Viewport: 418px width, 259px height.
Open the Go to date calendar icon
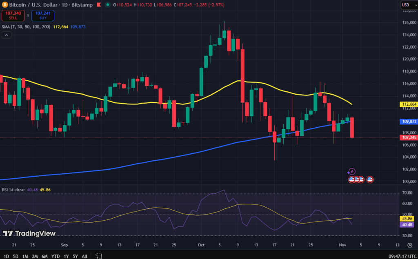click(99, 256)
